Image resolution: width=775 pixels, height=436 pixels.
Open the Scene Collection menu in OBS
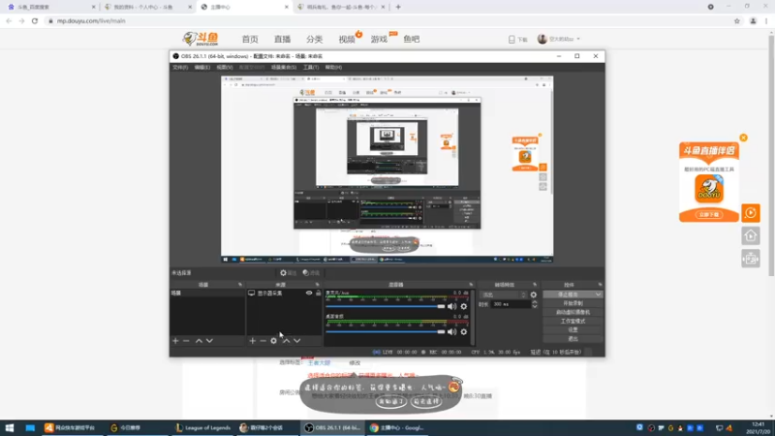pos(283,67)
